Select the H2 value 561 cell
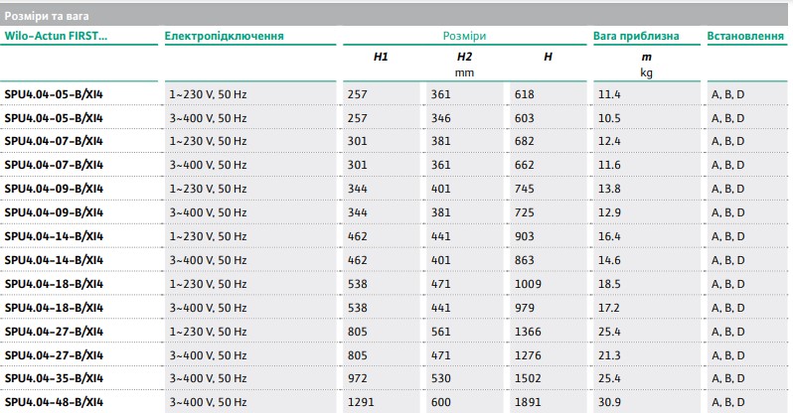The height and width of the screenshot is (413, 793). 441,332
